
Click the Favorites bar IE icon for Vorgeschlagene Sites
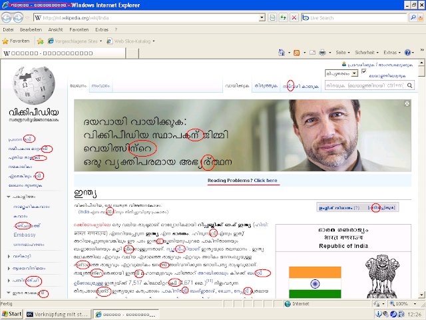pyautogui.click(x=51, y=41)
